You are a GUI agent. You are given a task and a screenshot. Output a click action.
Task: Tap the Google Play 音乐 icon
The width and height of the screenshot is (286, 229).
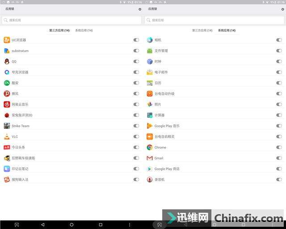click(x=150, y=126)
